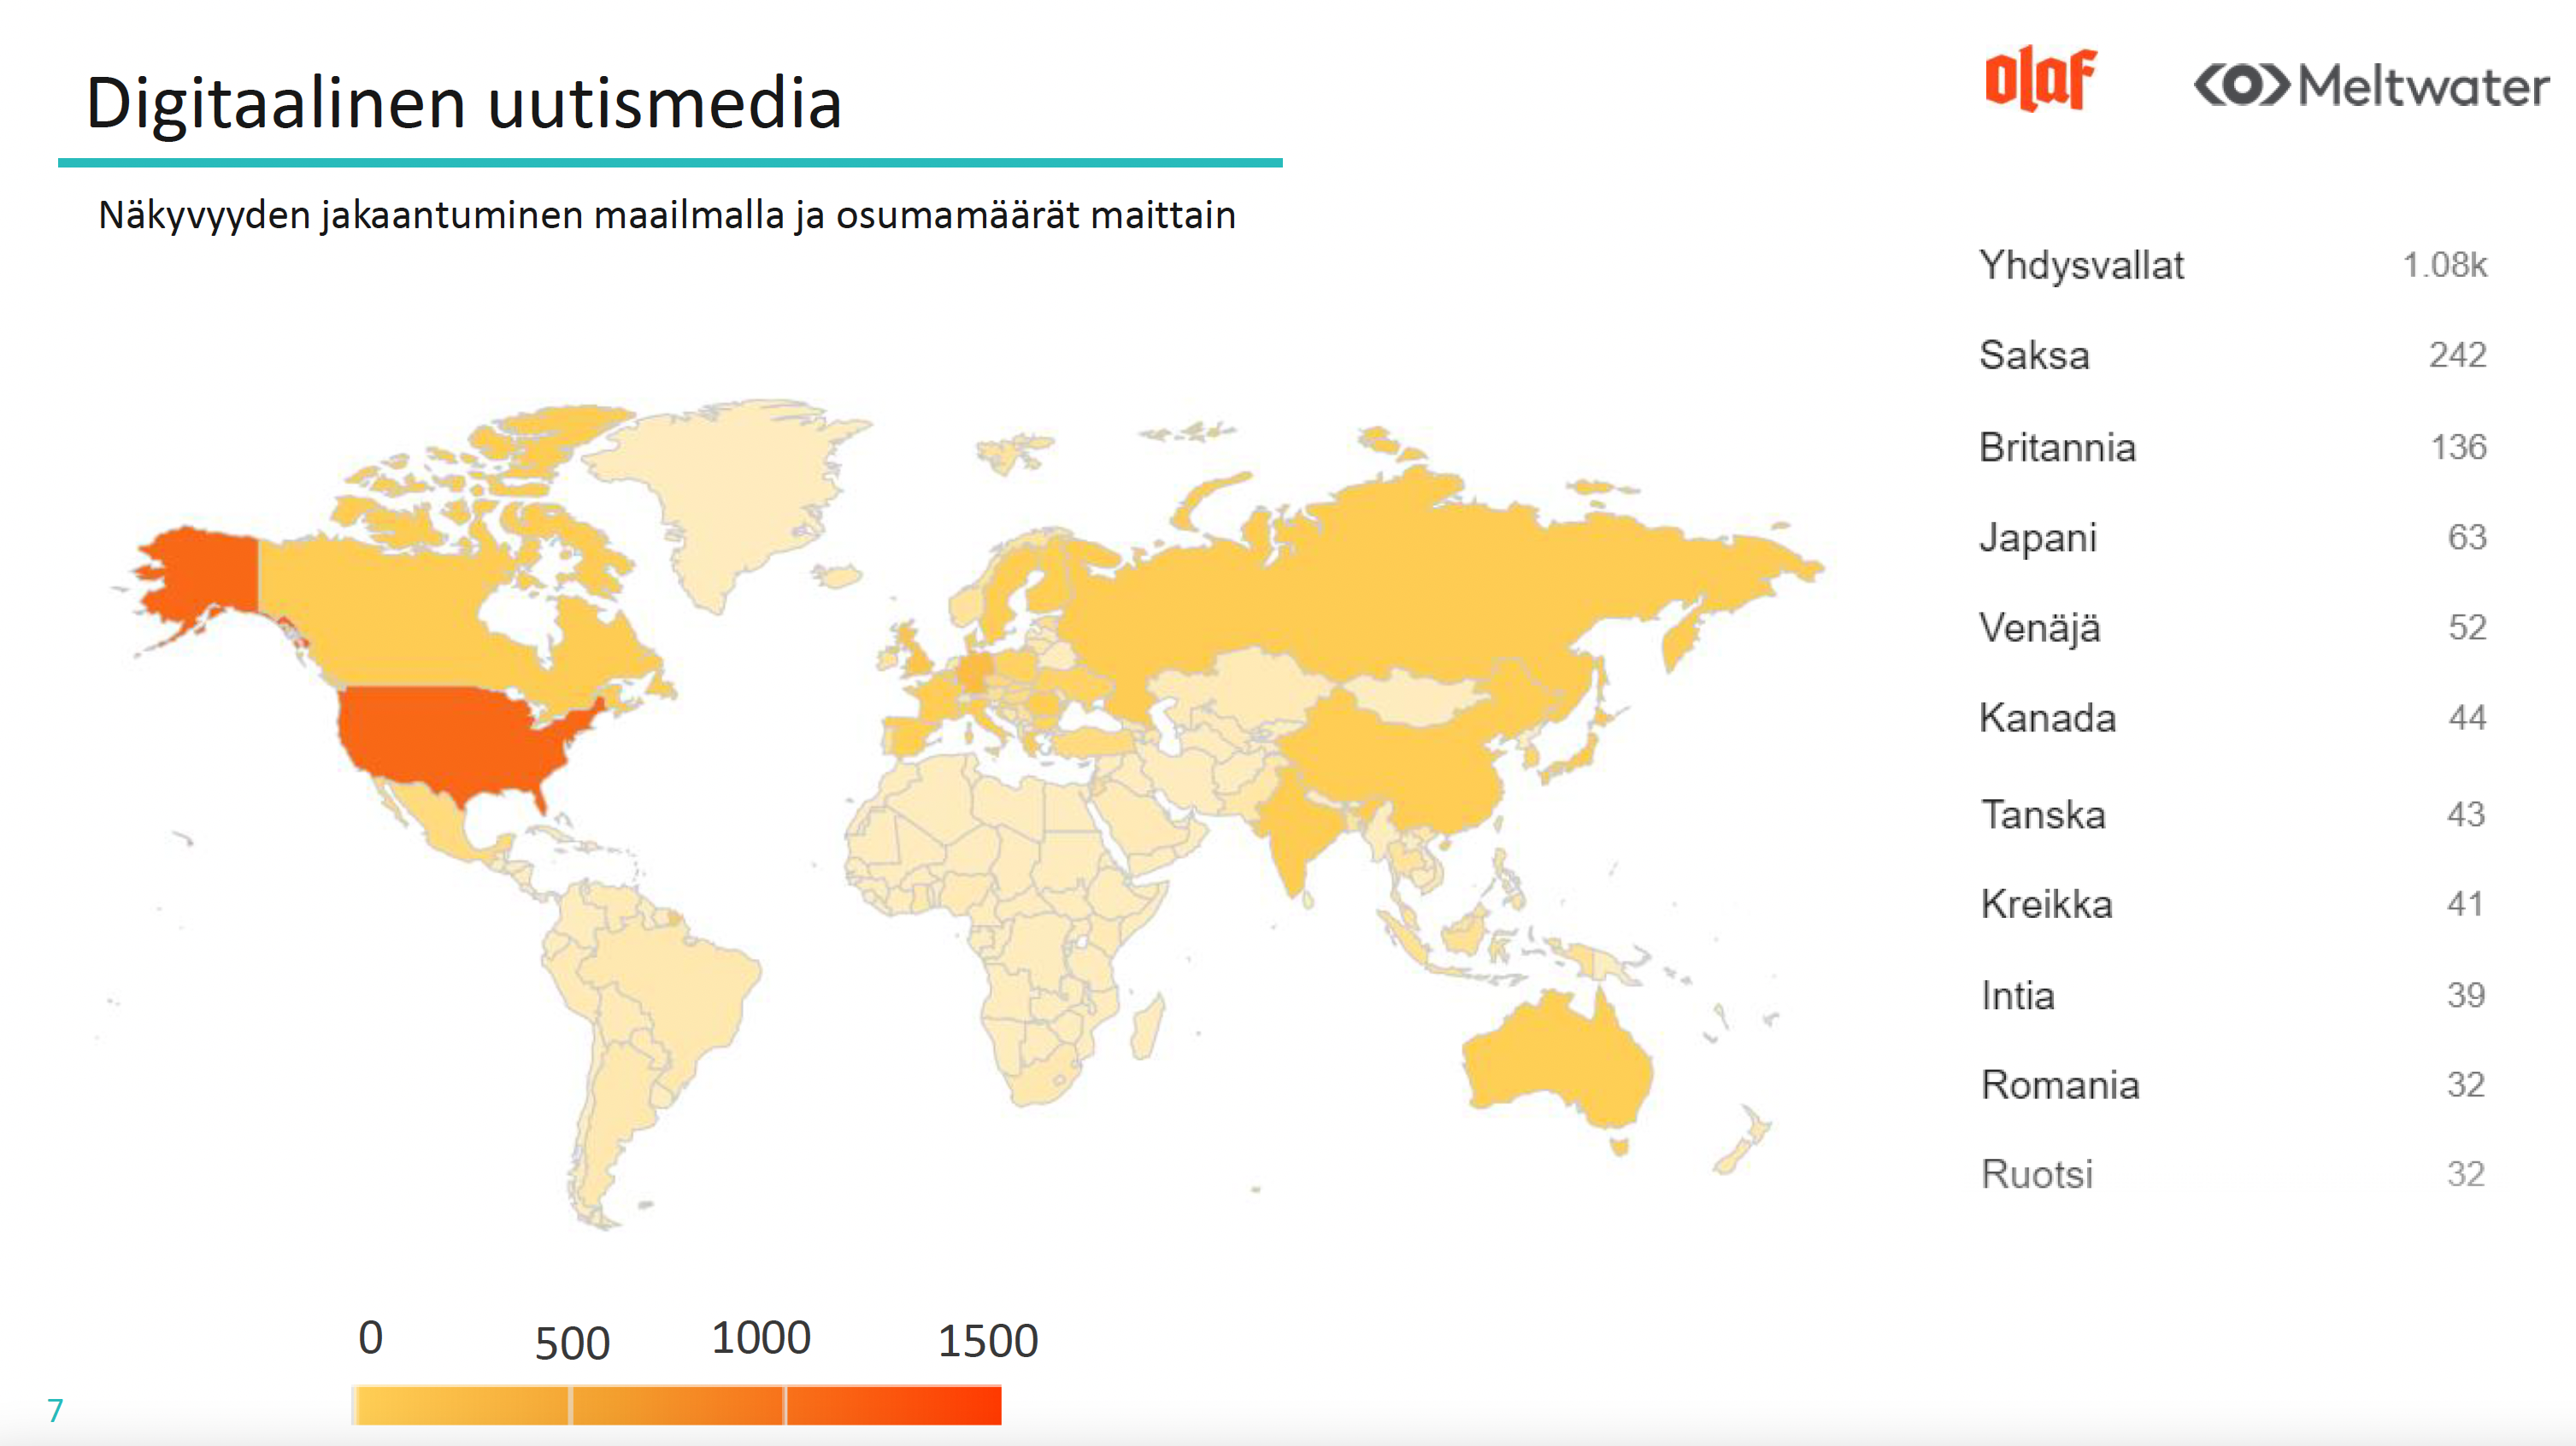Image resolution: width=2576 pixels, height=1446 pixels.
Task: Click the light orange 0–500 legend segment
Action: [x=461, y=1405]
